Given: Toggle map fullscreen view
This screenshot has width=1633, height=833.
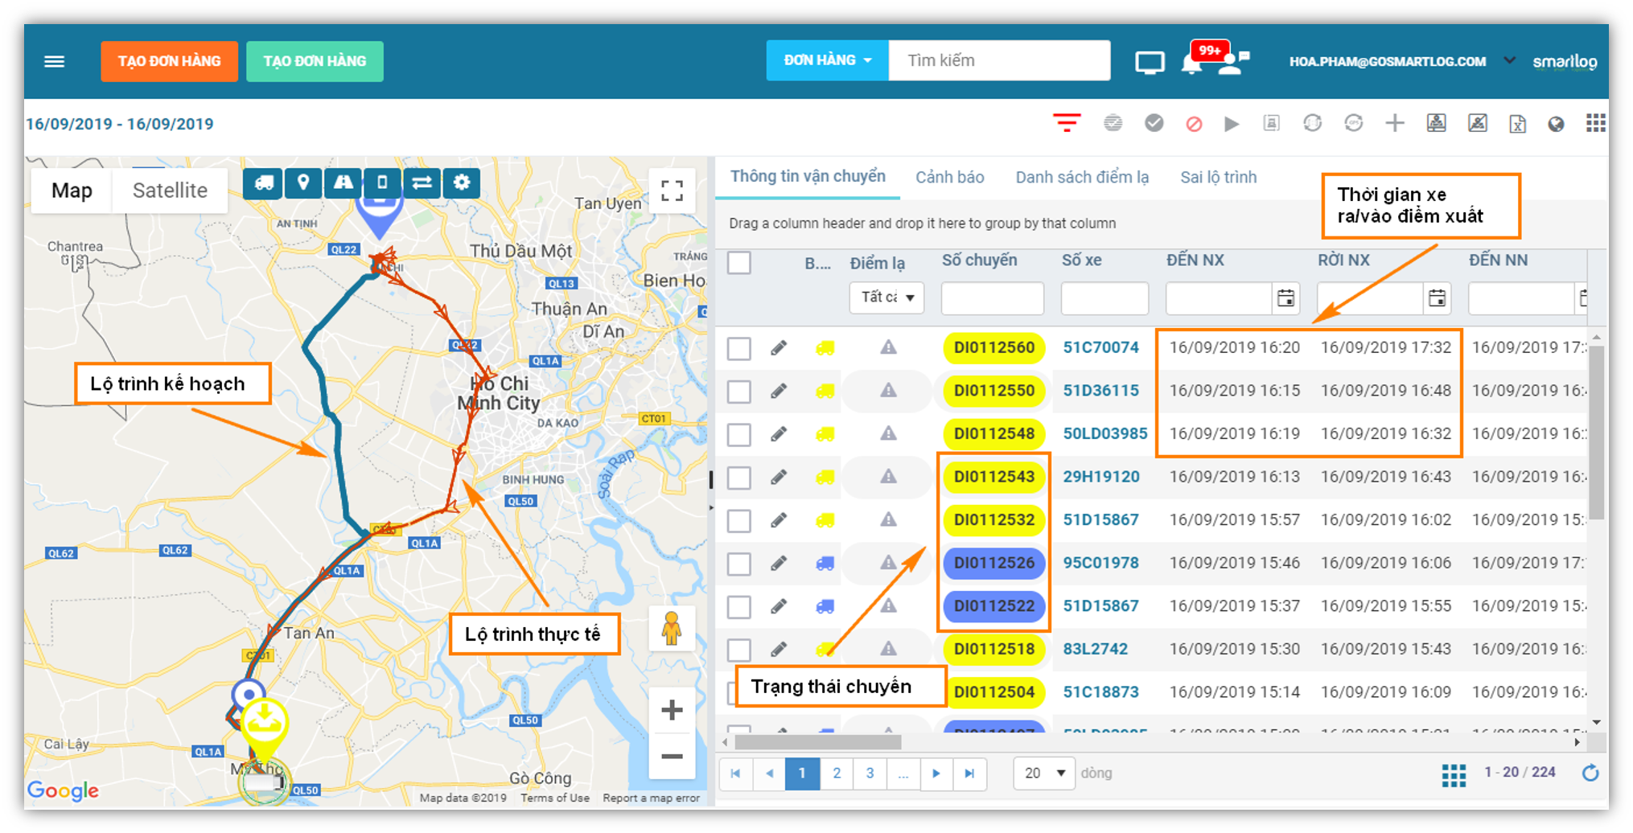Looking at the screenshot, I should point(672,191).
